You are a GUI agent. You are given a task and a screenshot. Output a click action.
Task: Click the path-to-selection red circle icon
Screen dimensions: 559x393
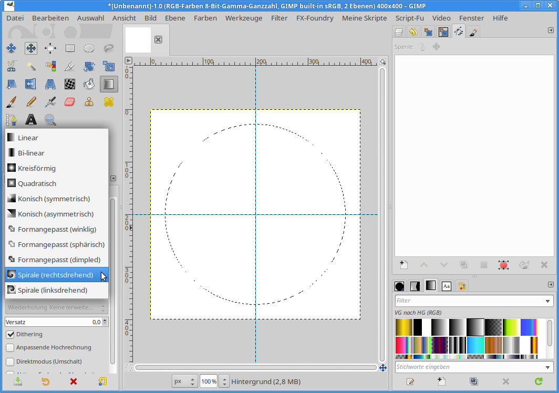pos(503,265)
